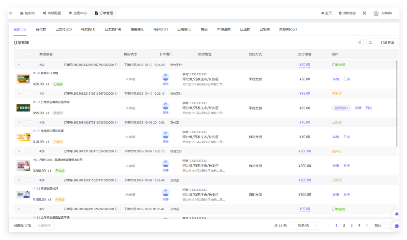The height and width of the screenshot is (240, 407).
Task: Click the ¥200.00 payment info link
Action: pyautogui.click(x=305, y=151)
